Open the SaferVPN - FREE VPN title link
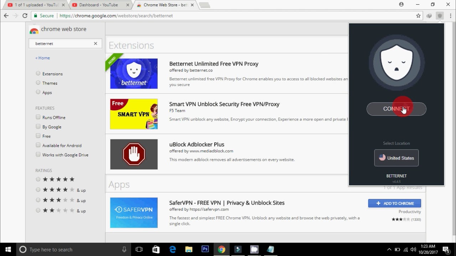Screen dimensions: 456x256 click(227, 203)
